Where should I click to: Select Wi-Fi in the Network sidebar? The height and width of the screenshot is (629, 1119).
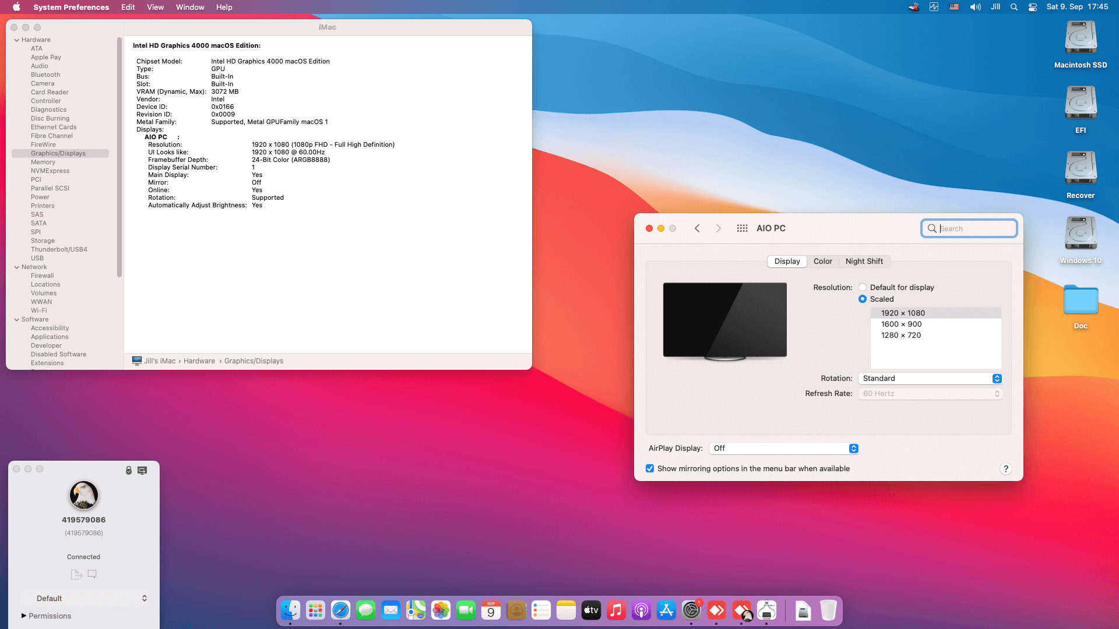click(39, 310)
